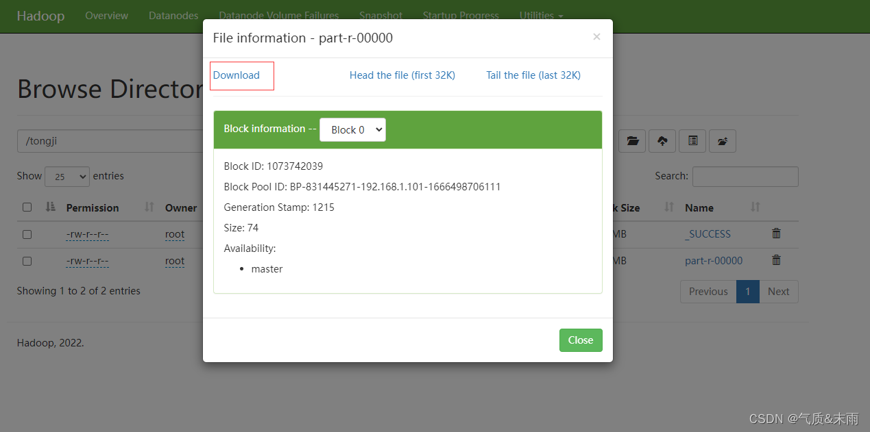Open the Snapshot nav item
The image size is (870, 432).
point(380,15)
